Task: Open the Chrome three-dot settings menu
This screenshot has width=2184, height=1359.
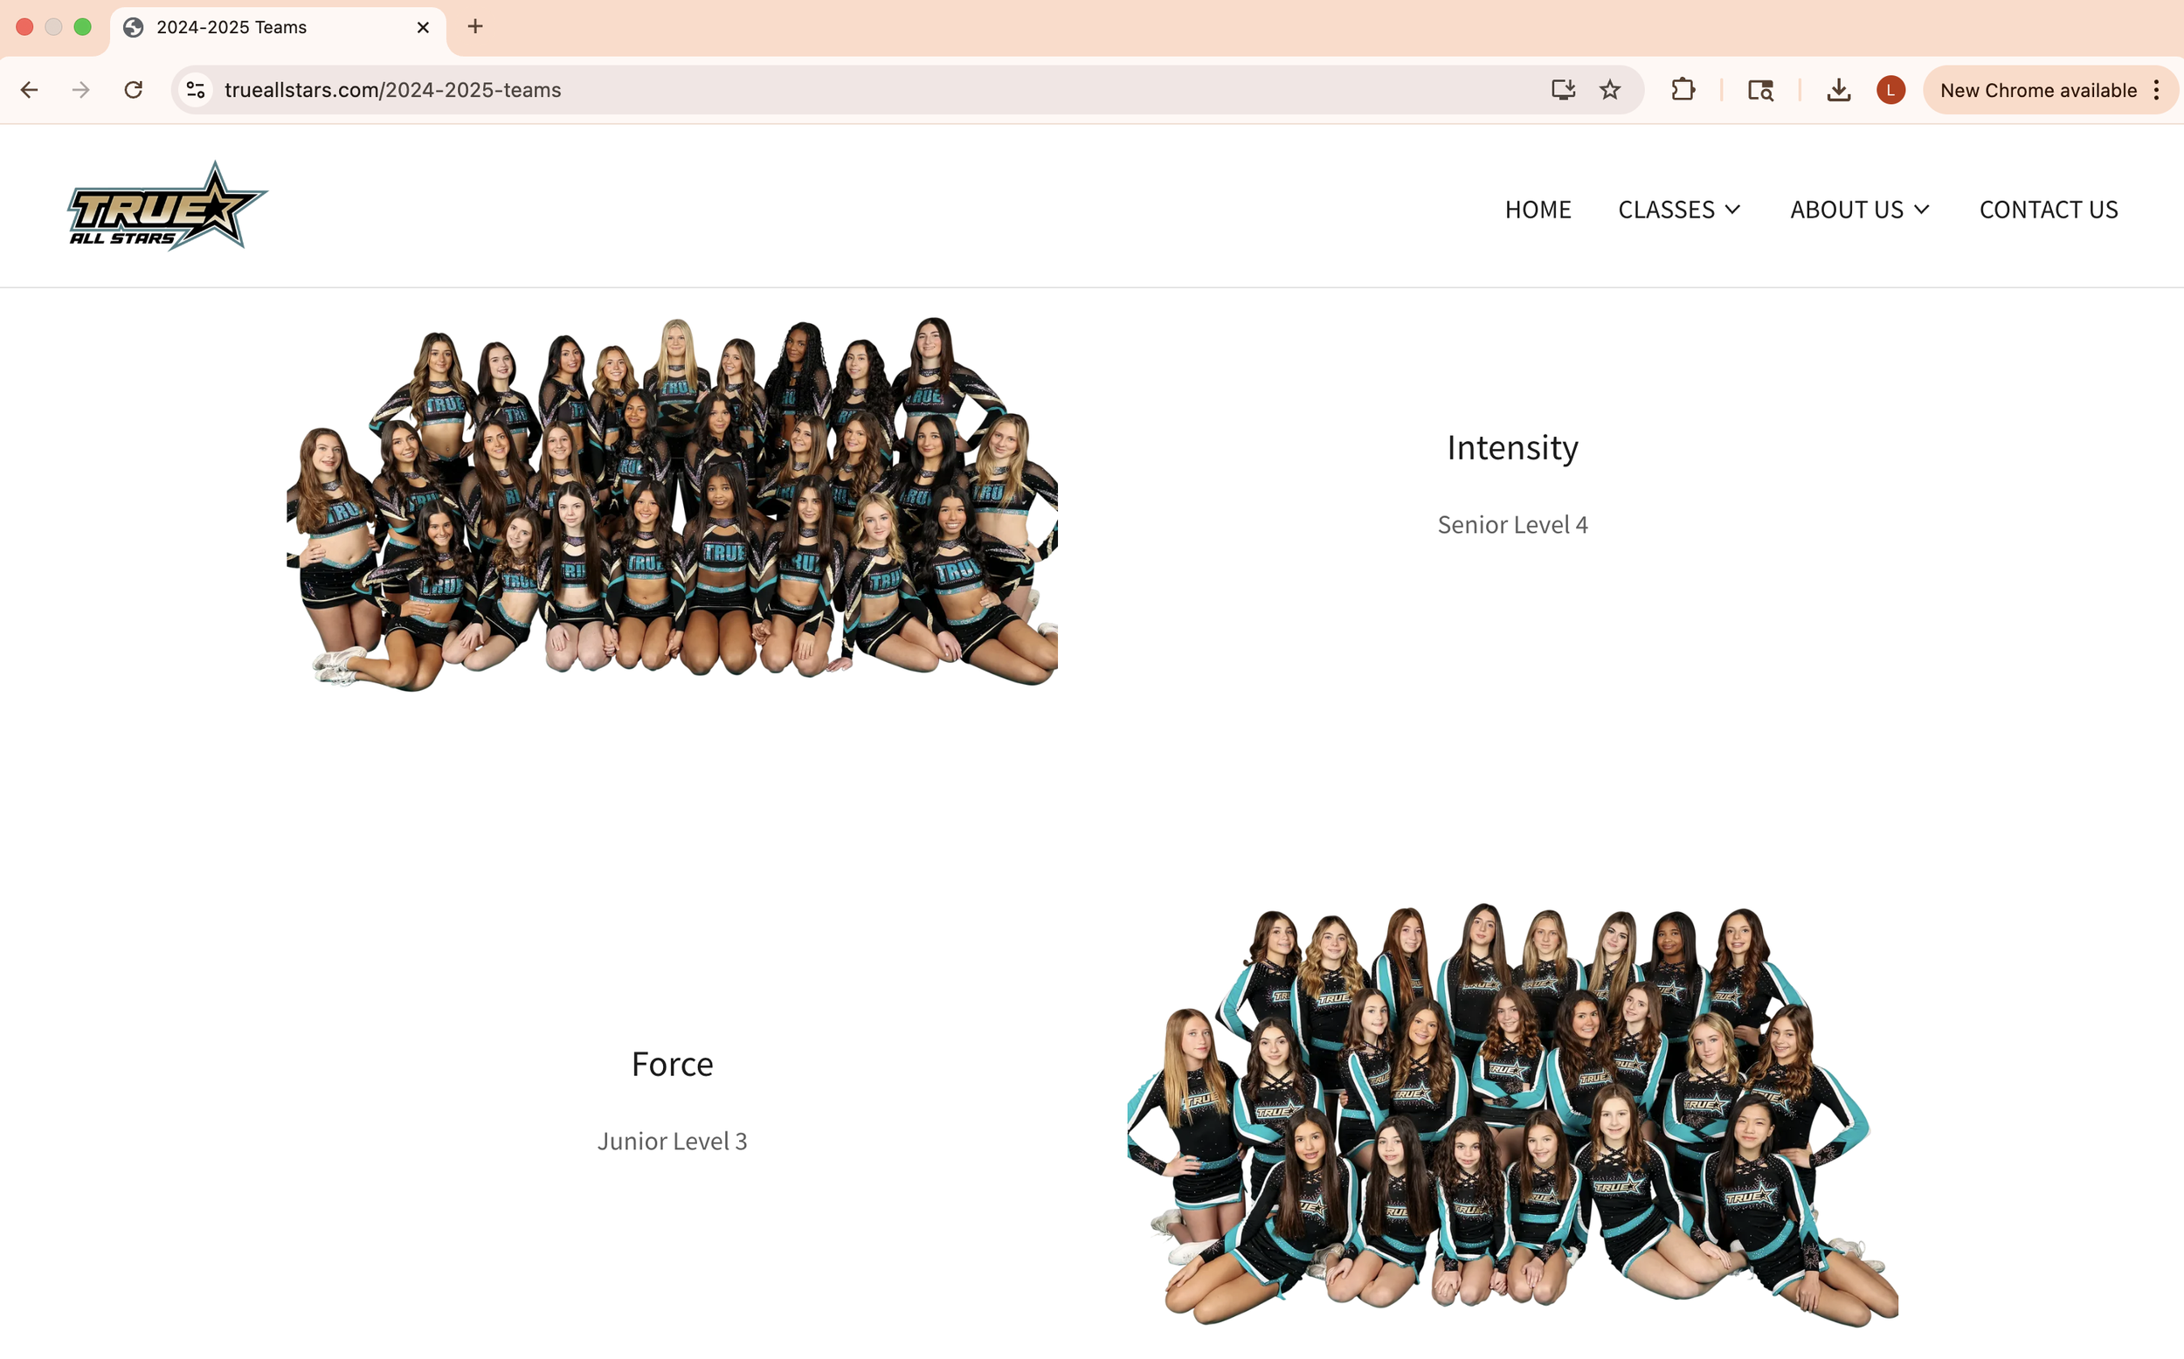Action: pos(2156,89)
